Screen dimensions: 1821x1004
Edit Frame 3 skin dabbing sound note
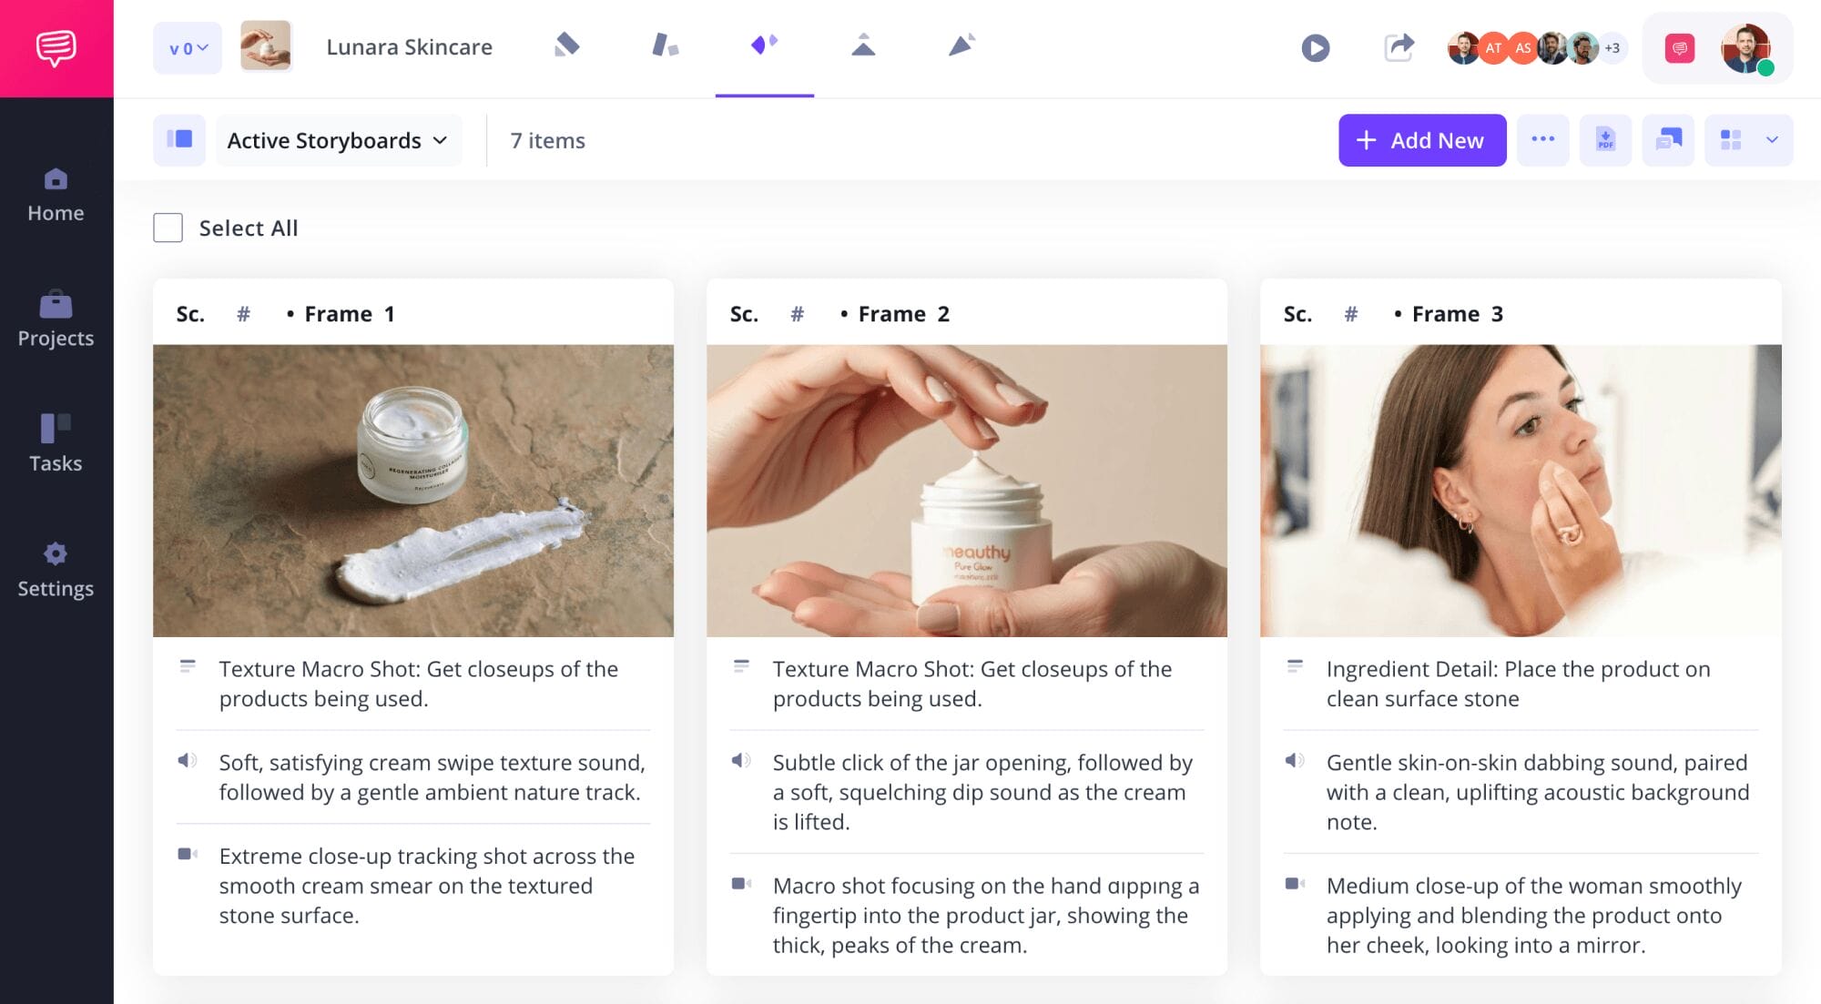[1539, 792]
